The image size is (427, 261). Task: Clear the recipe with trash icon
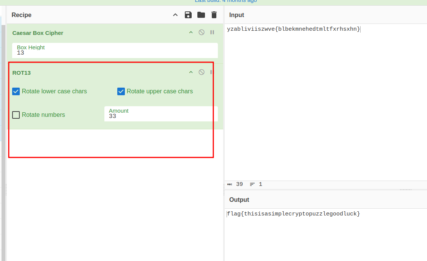pos(214,15)
